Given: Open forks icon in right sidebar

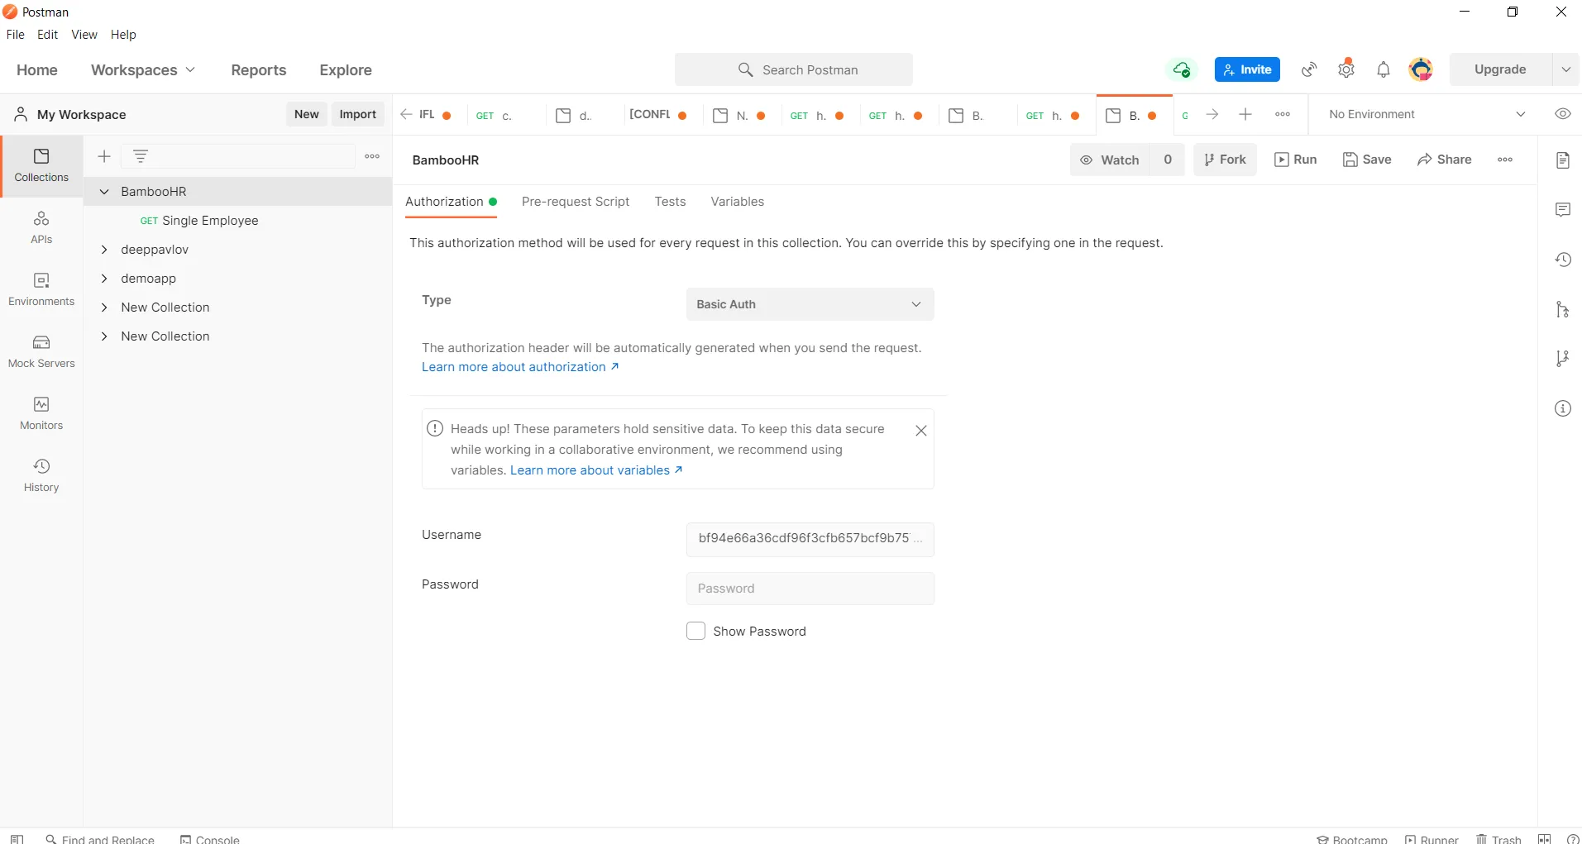Looking at the screenshot, I should [x=1563, y=359].
